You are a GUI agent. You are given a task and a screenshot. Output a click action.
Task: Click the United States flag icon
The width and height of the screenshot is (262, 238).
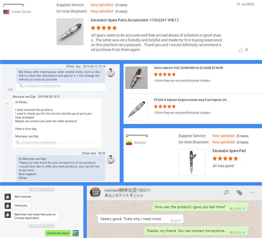[x=6, y=12]
